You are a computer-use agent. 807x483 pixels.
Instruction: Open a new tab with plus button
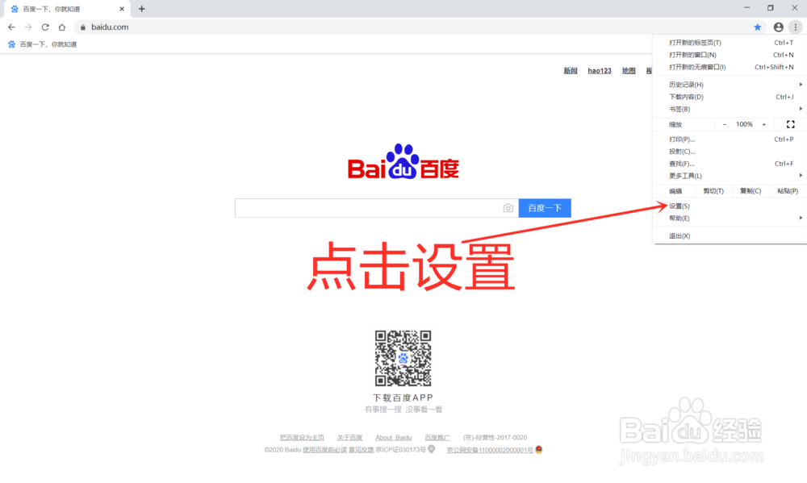pyautogui.click(x=141, y=9)
